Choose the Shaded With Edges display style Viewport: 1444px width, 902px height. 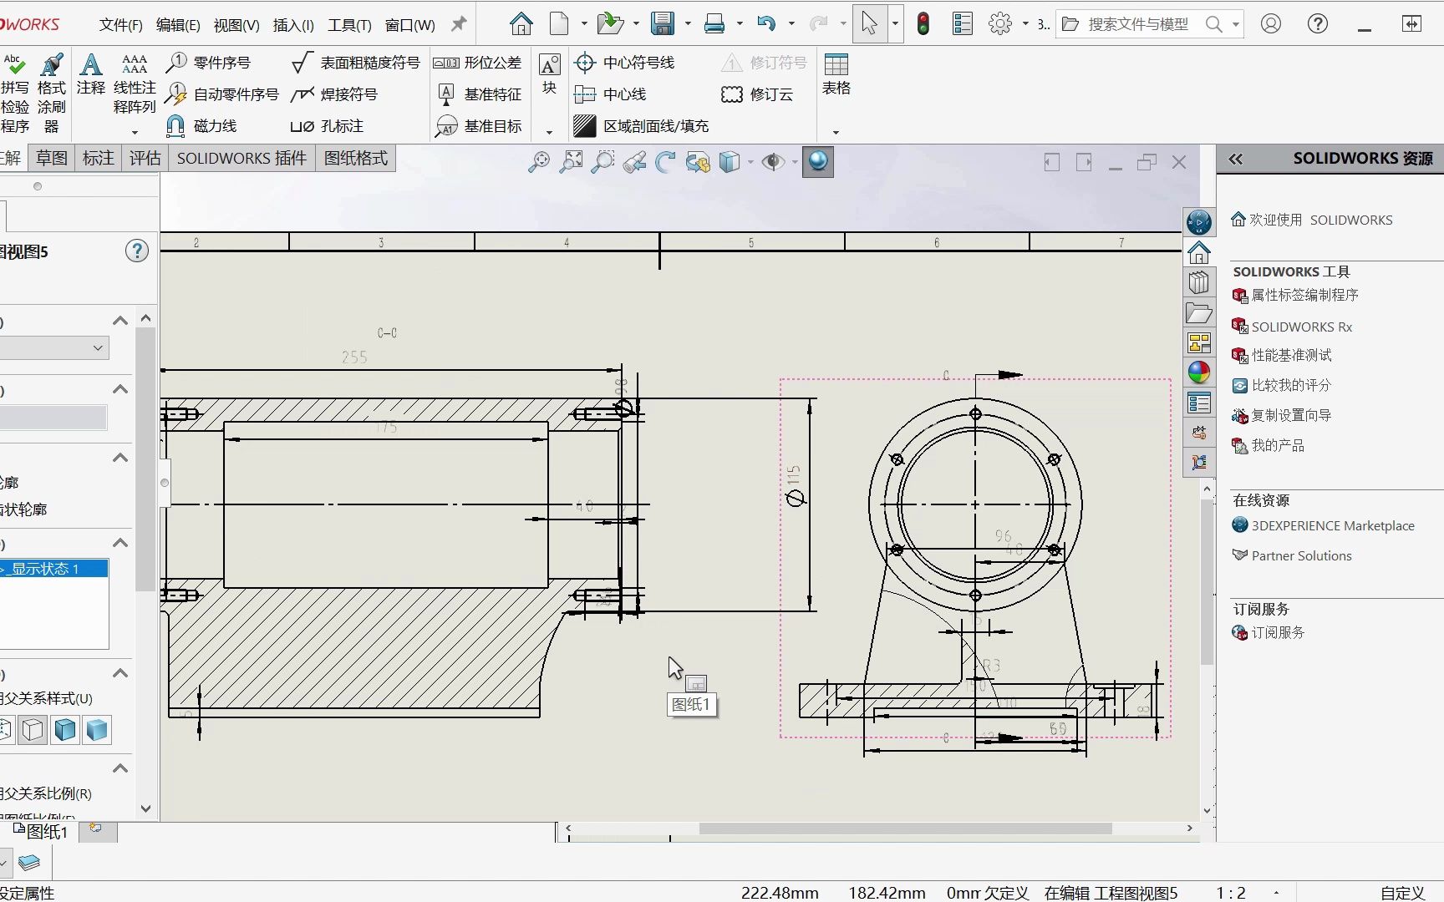tap(65, 730)
